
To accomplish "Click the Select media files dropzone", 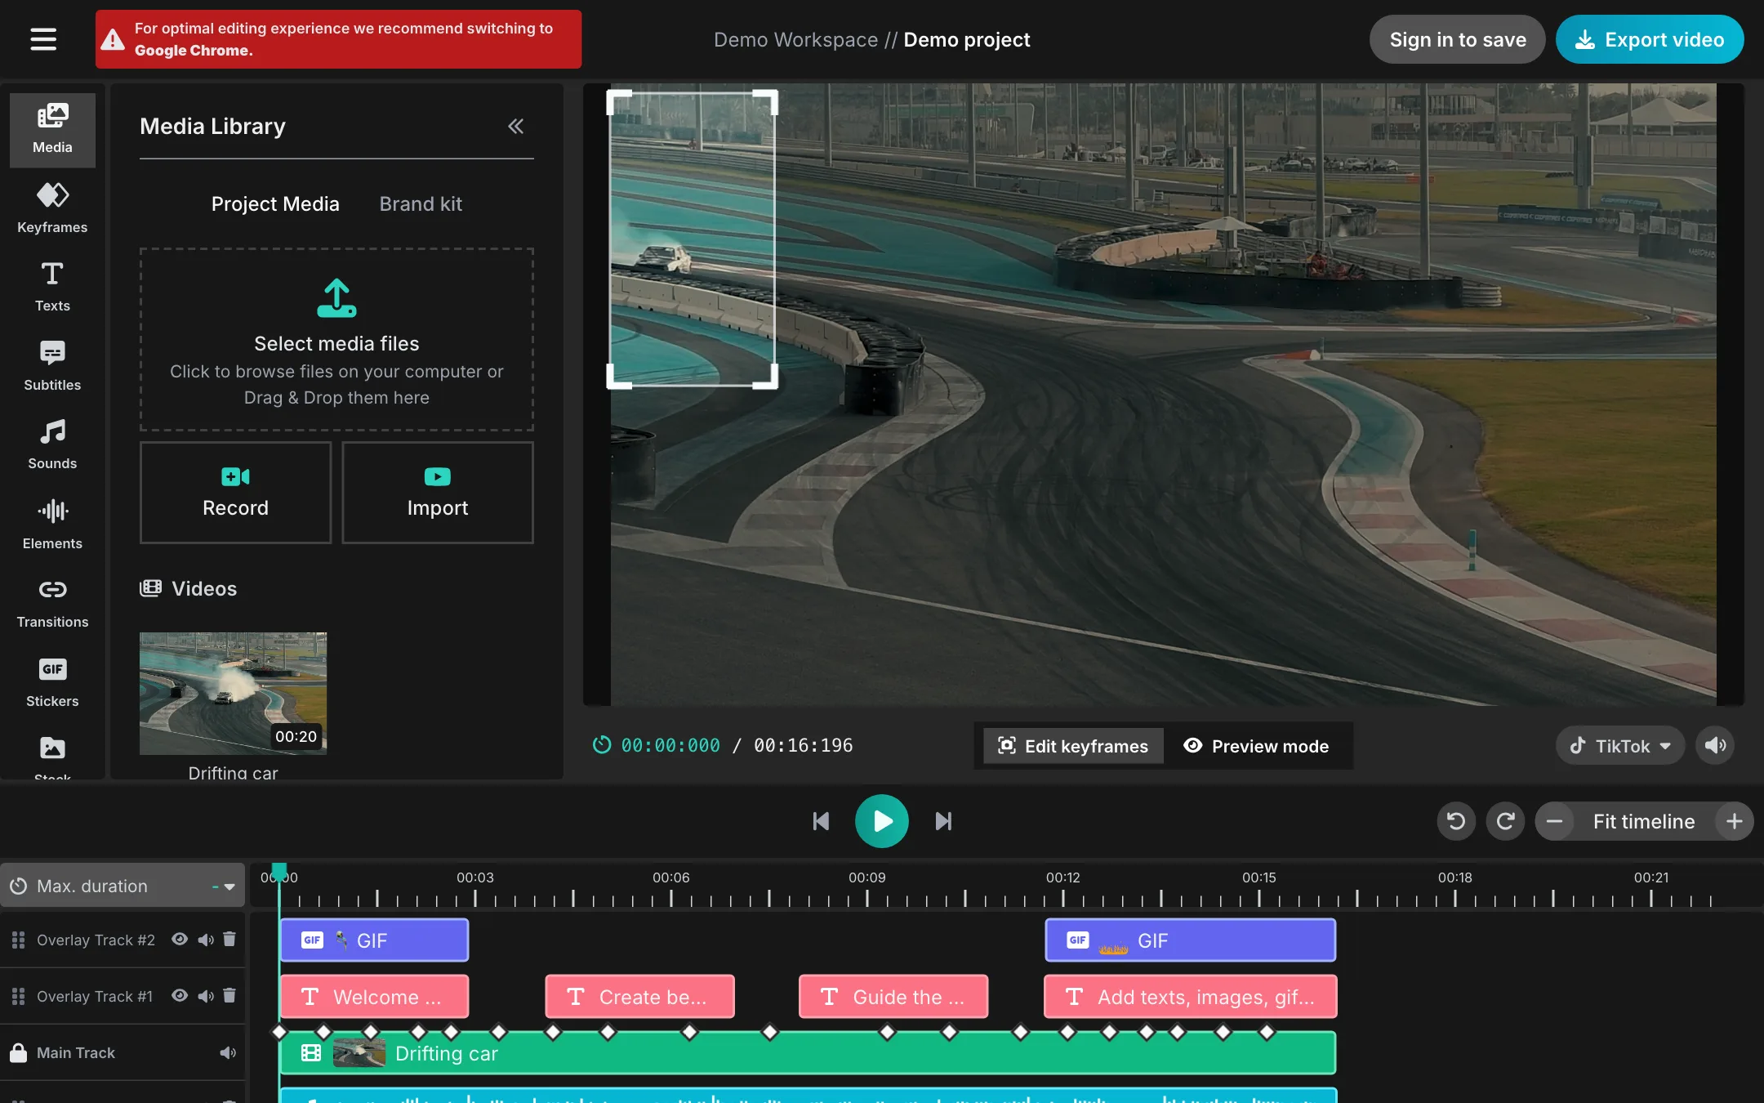I will point(336,340).
